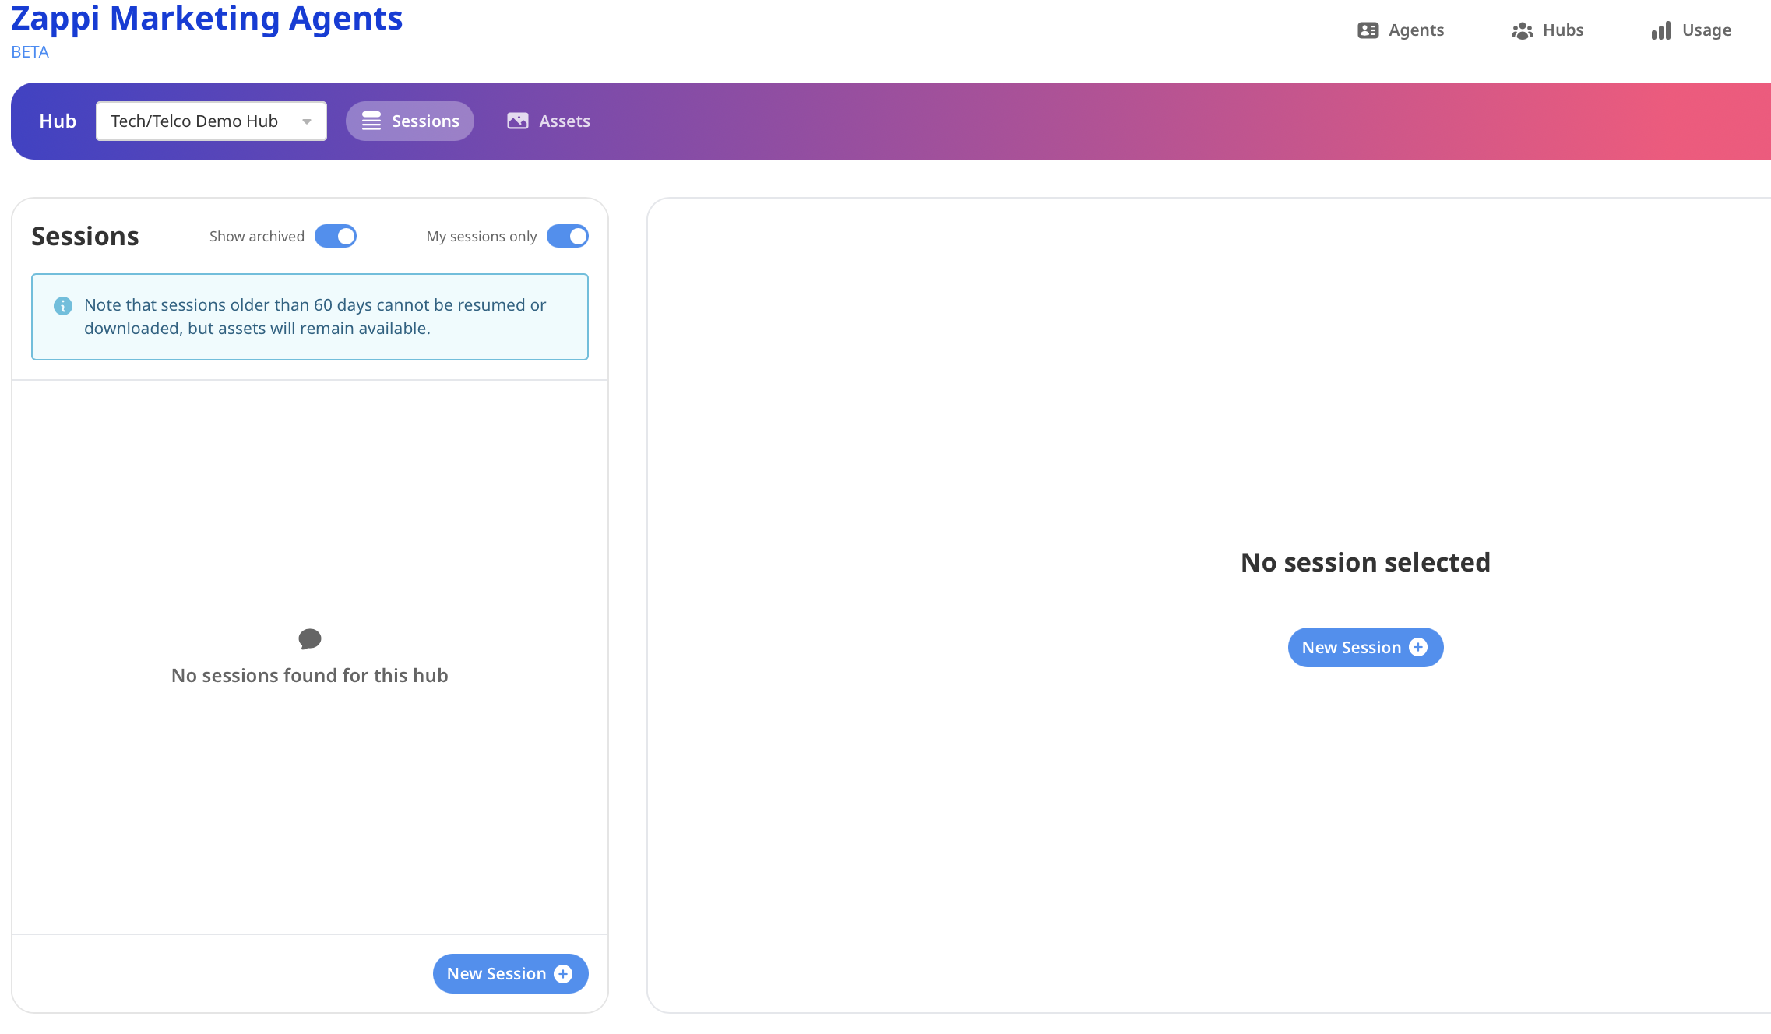Click the Agents ID card icon
The height and width of the screenshot is (1034, 1771).
coord(1368,30)
